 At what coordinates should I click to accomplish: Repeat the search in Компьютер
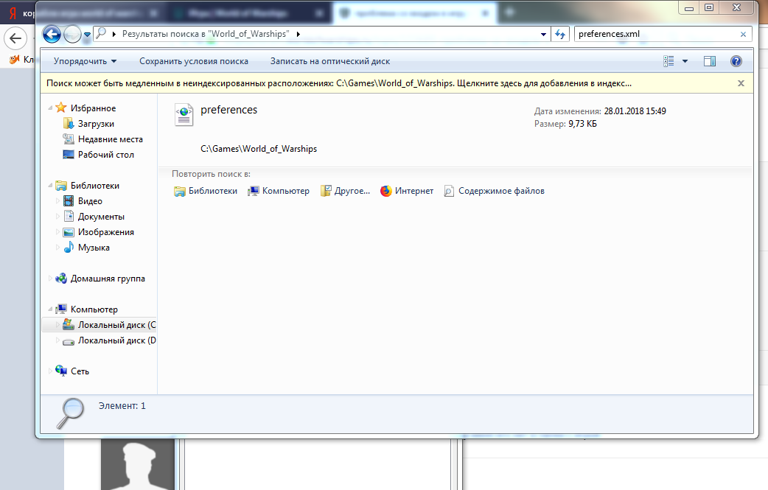pos(279,191)
